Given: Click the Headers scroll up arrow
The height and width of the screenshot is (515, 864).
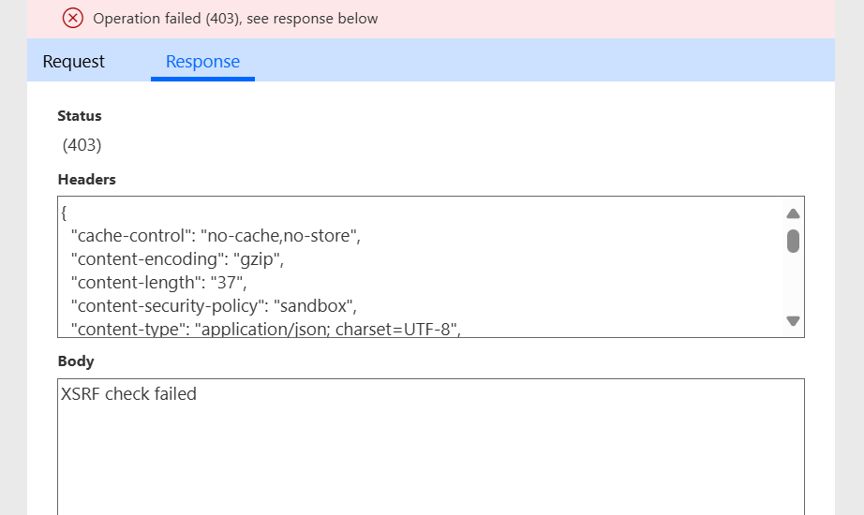Looking at the screenshot, I should click(793, 213).
